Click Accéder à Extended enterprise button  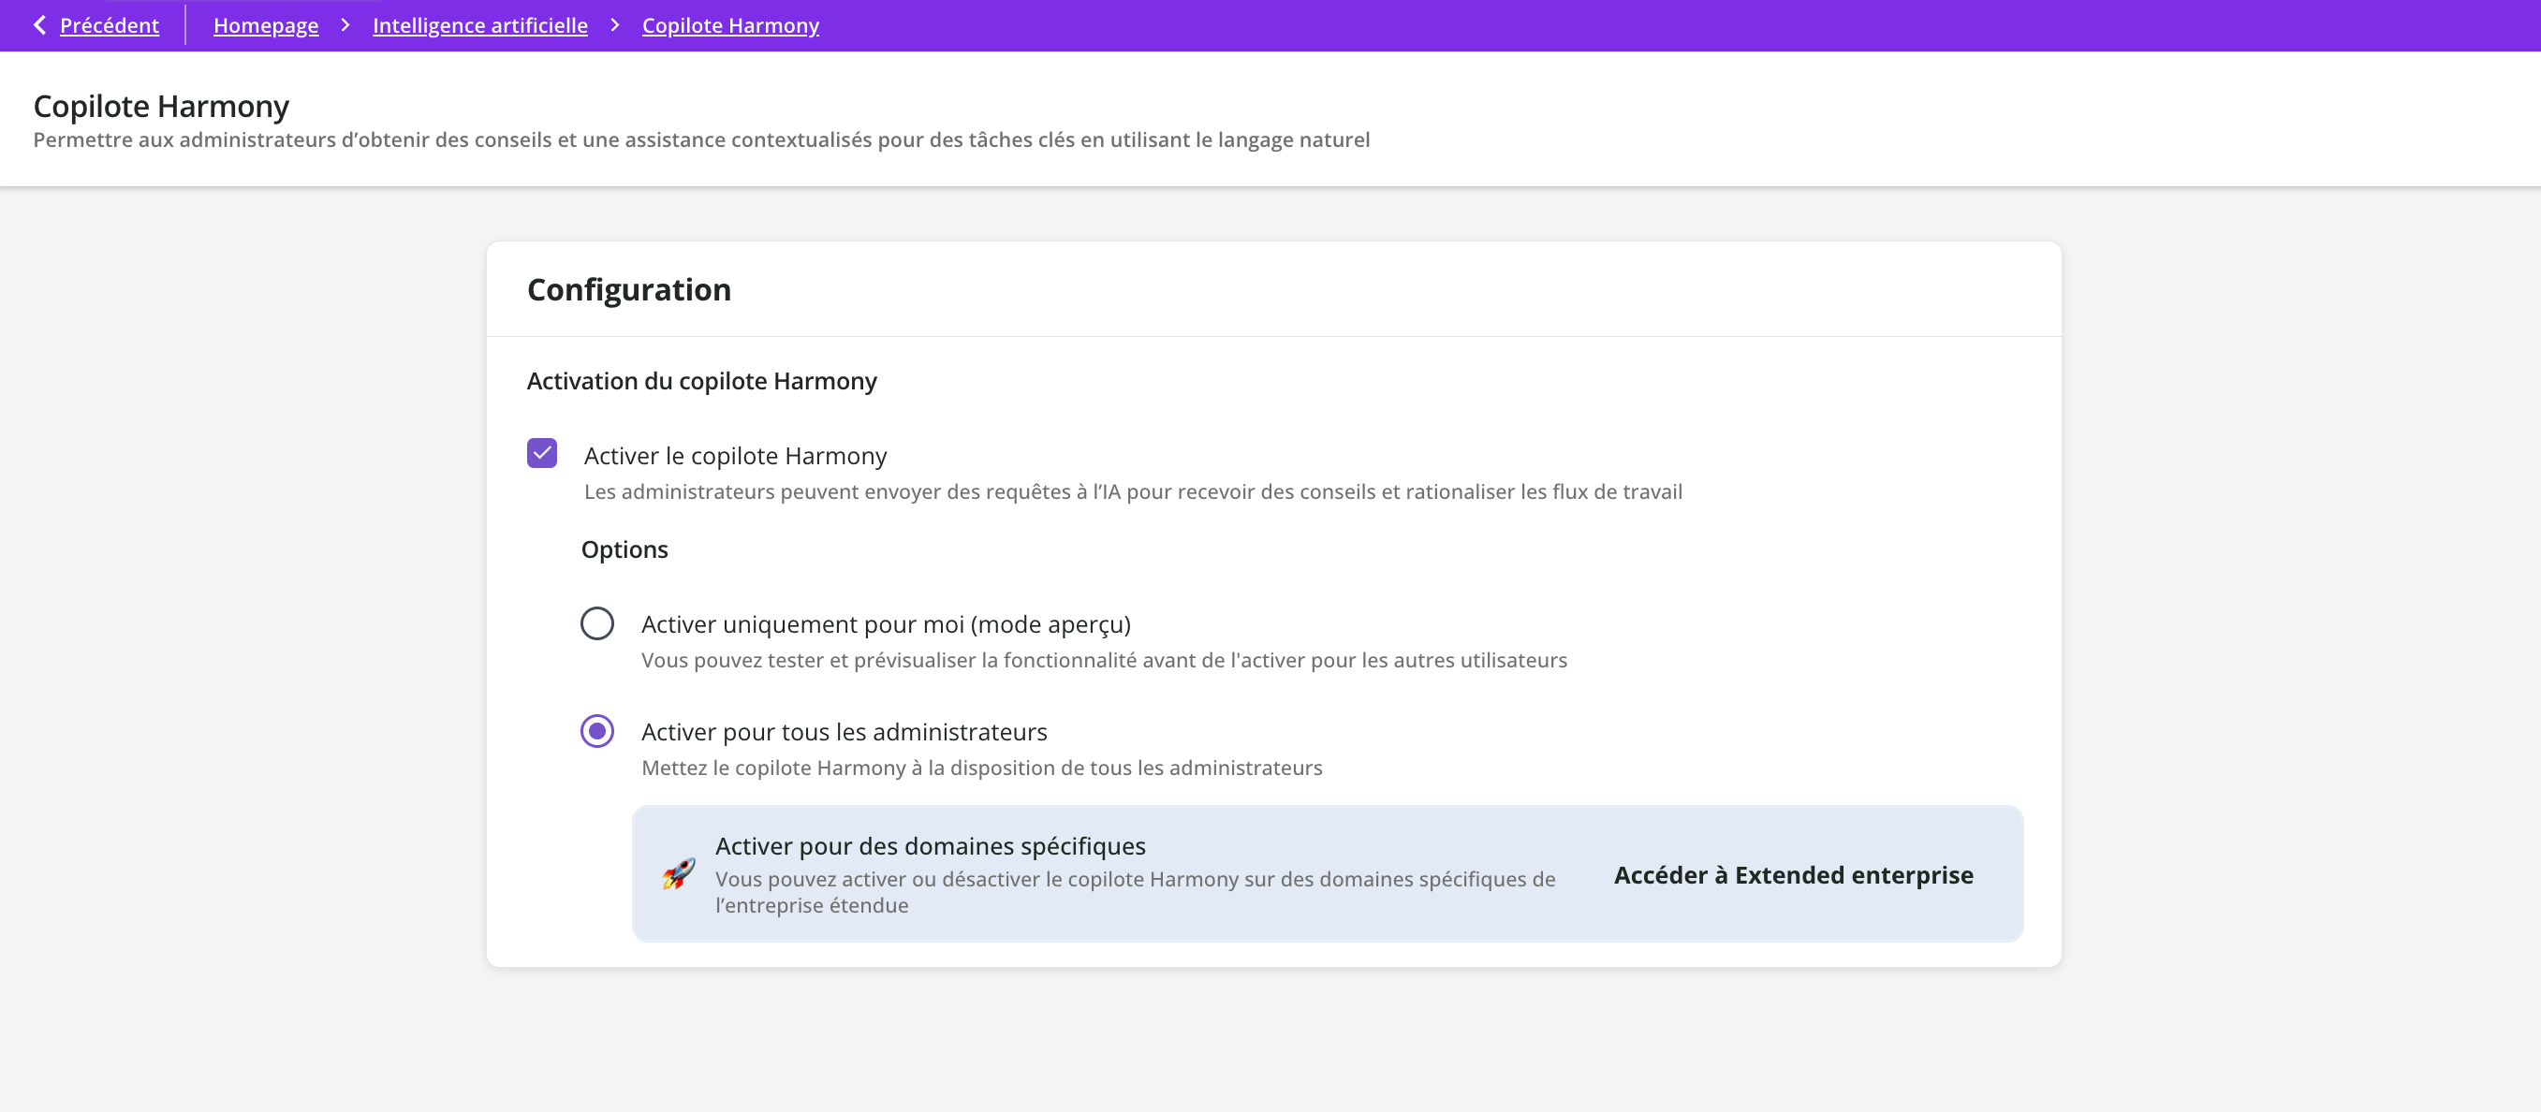point(1792,875)
